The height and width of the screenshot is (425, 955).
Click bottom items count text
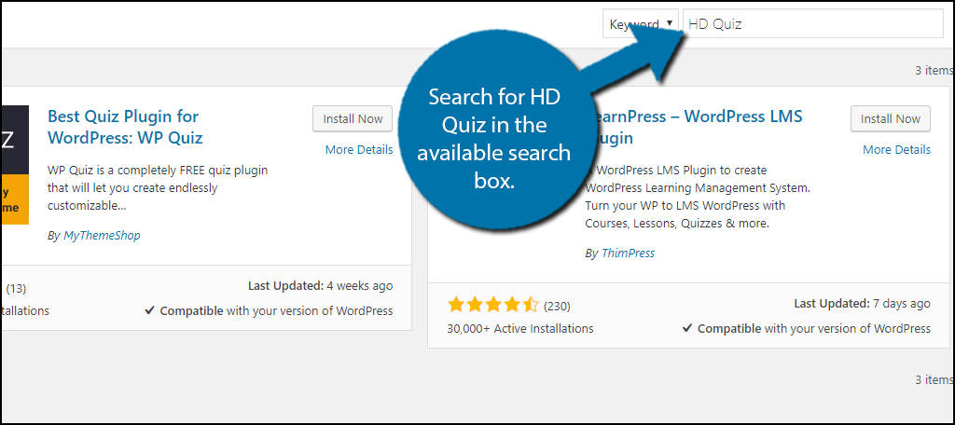click(x=934, y=379)
